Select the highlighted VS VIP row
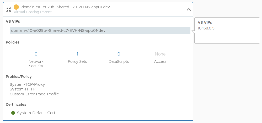 pyautogui.click(x=100, y=30)
